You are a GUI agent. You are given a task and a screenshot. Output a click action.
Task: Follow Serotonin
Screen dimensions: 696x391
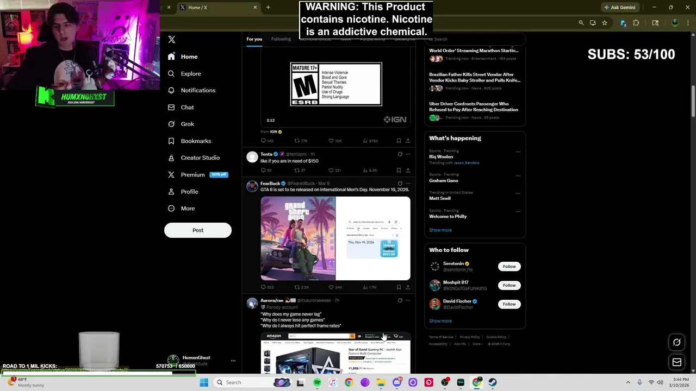tap(509, 267)
